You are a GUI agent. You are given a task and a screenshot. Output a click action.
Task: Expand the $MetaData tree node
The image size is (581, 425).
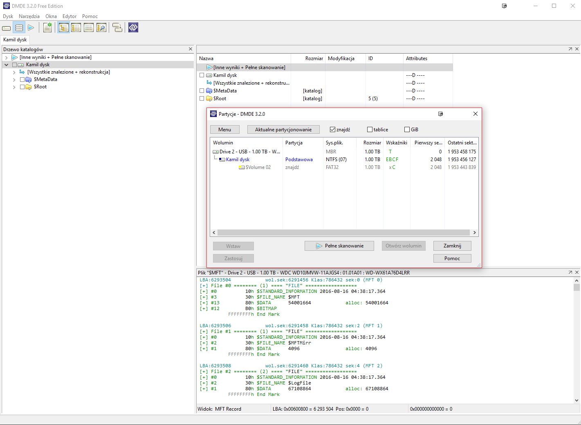[x=14, y=79]
